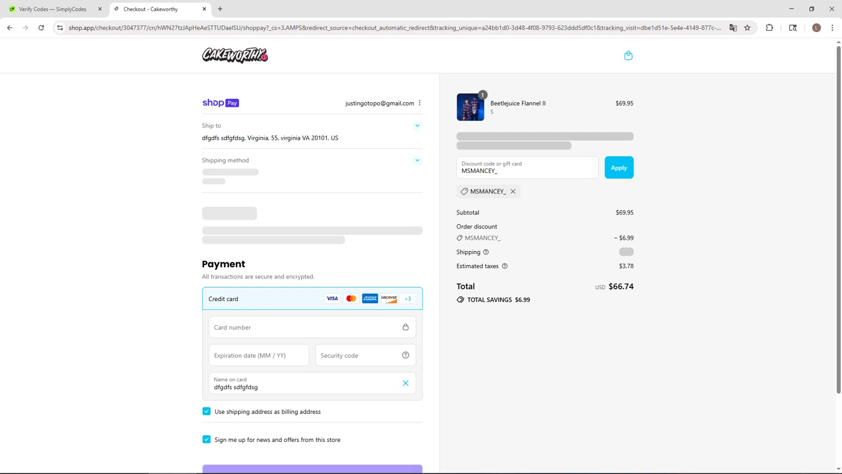Click the shipping address text line

(270, 138)
